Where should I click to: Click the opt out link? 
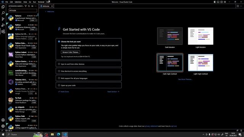point(174,126)
